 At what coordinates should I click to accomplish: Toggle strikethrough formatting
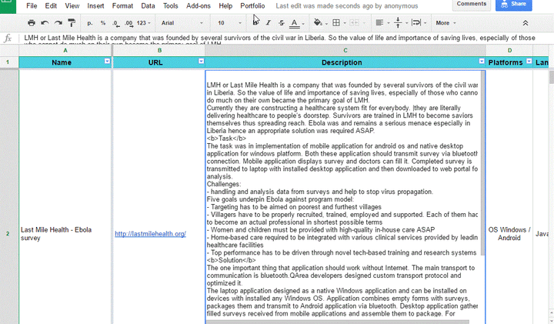click(282, 23)
